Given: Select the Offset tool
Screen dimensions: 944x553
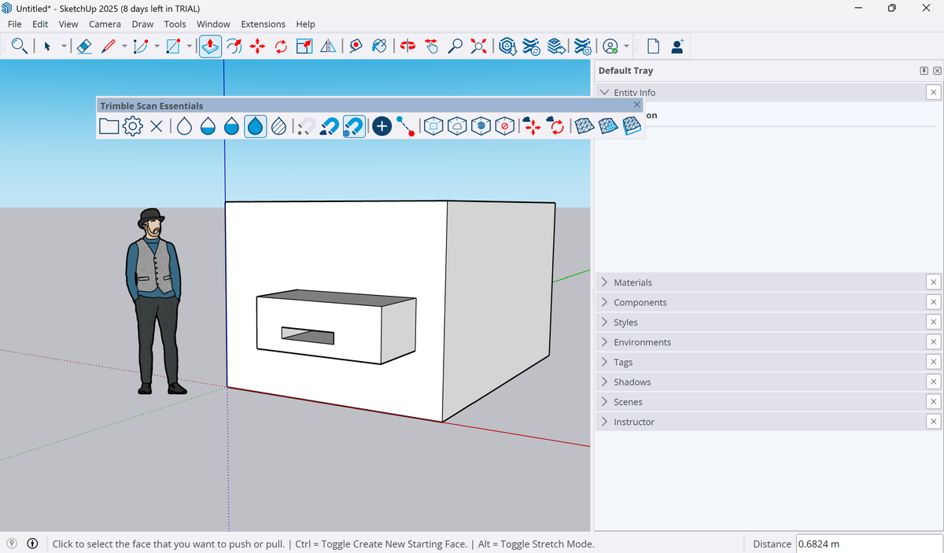Looking at the screenshot, I should [234, 46].
